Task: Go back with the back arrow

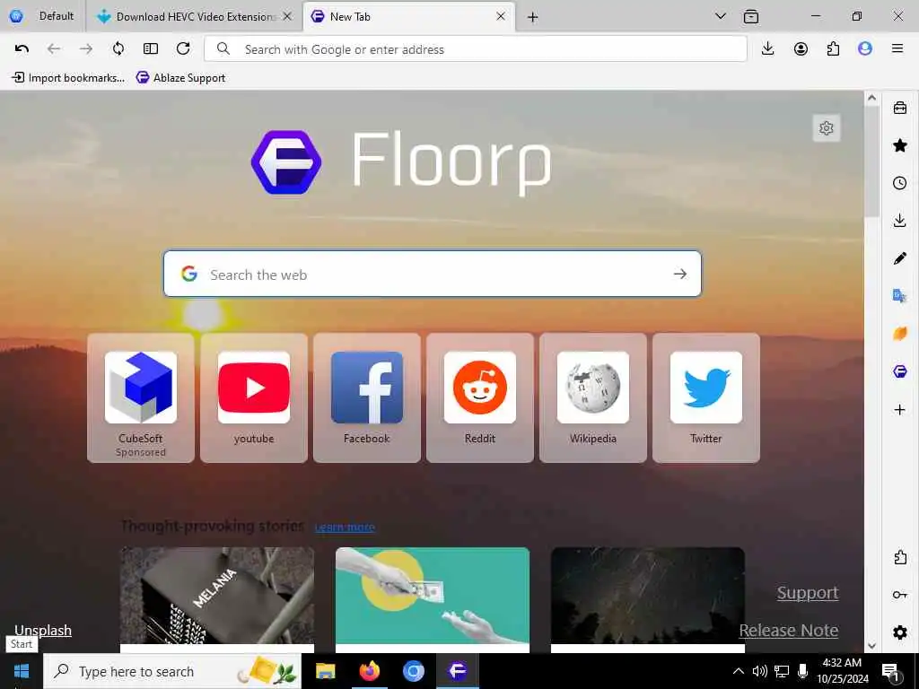Action: (x=54, y=49)
